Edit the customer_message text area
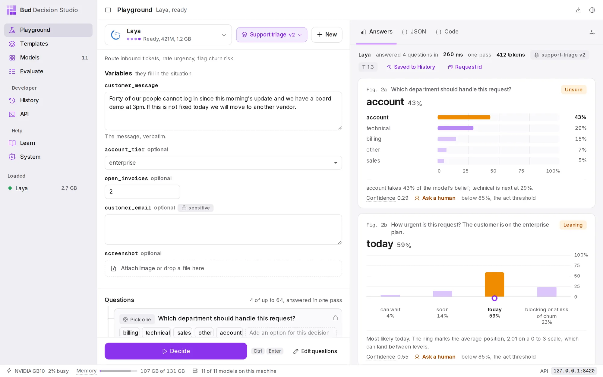This screenshot has width=603, height=377. [223, 111]
